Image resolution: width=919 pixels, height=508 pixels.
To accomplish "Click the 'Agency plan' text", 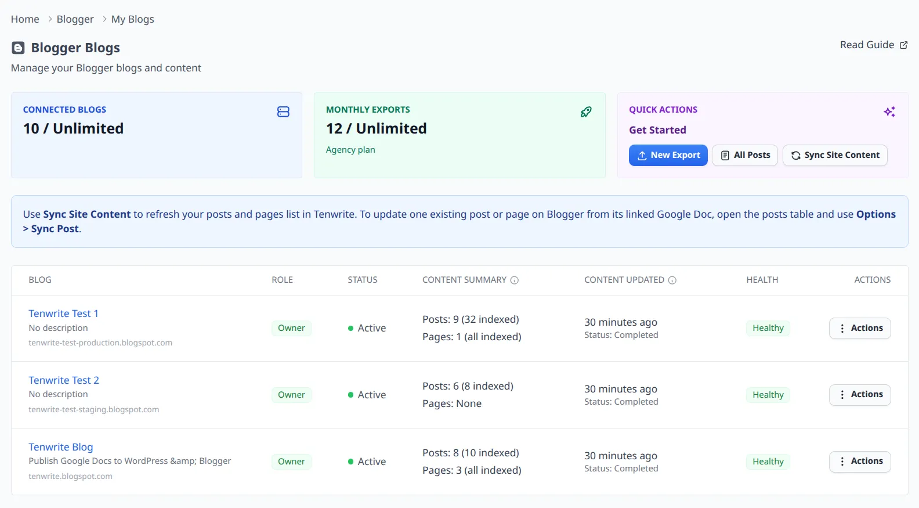I will 350,150.
